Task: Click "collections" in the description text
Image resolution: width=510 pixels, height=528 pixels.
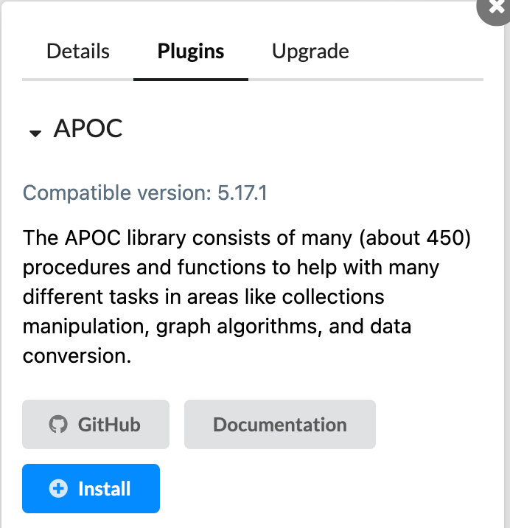Action: pyautogui.click(x=327, y=297)
